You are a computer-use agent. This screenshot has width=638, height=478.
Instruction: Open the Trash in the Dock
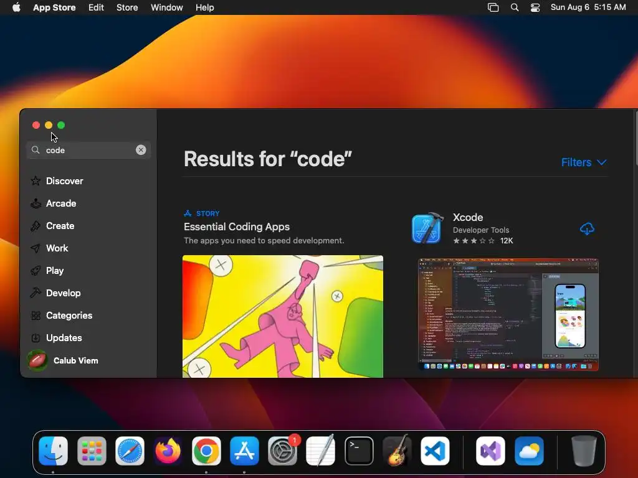(x=583, y=451)
